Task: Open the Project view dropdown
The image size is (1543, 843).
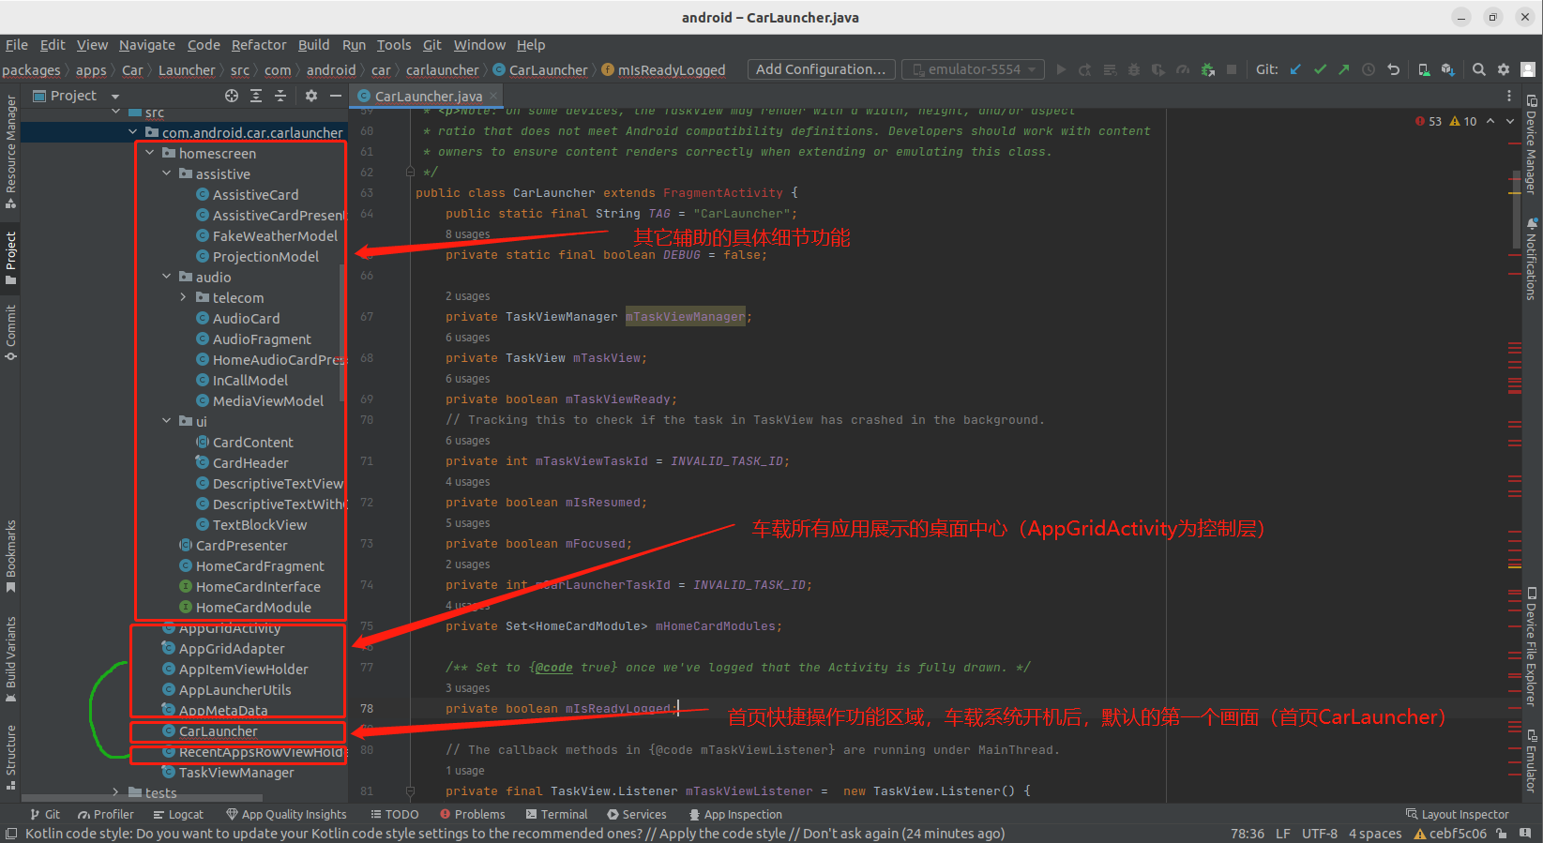Action: point(77,96)
